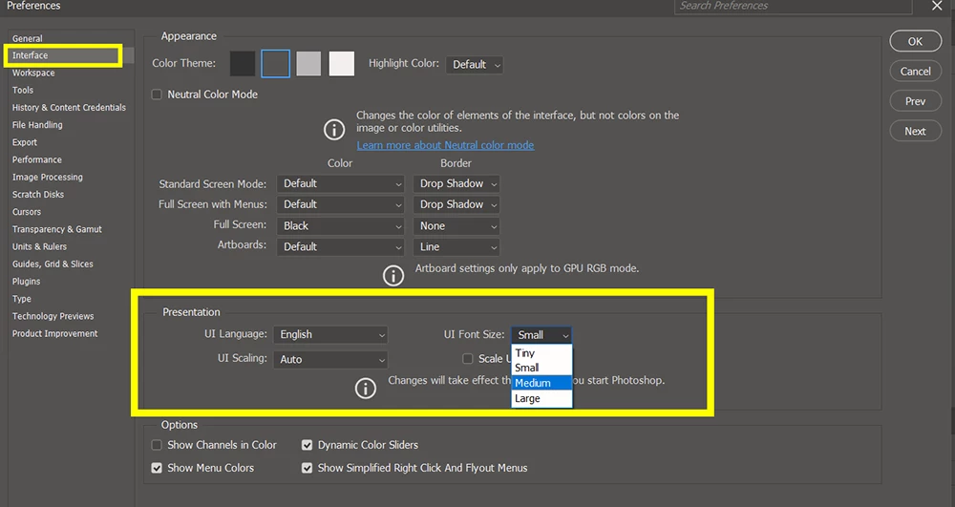The width and height of the screenshot is (955, 507).
Task: Open Standard Screen Mode color dropdown
Action: 341,184
